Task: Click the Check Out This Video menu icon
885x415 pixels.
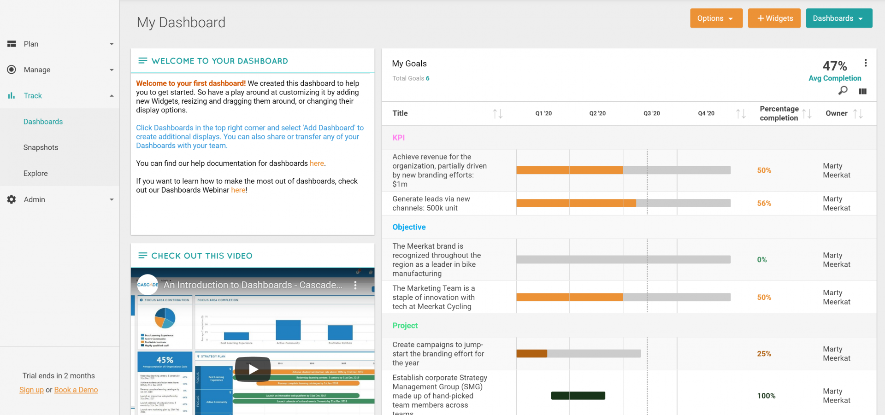Action: (x=143, y=256)
